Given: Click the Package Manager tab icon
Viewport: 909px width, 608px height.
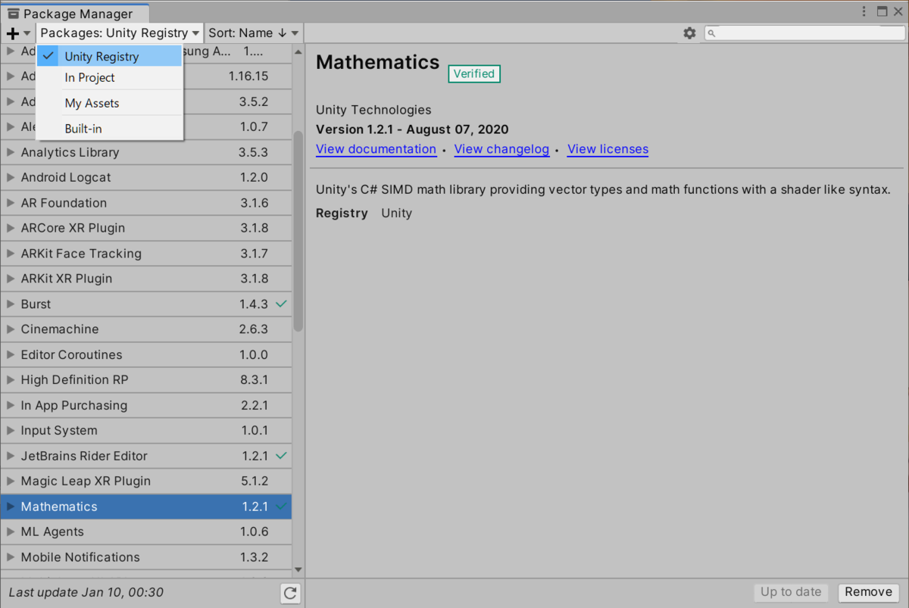Looking at the screenshot, I should pos(14,14).
